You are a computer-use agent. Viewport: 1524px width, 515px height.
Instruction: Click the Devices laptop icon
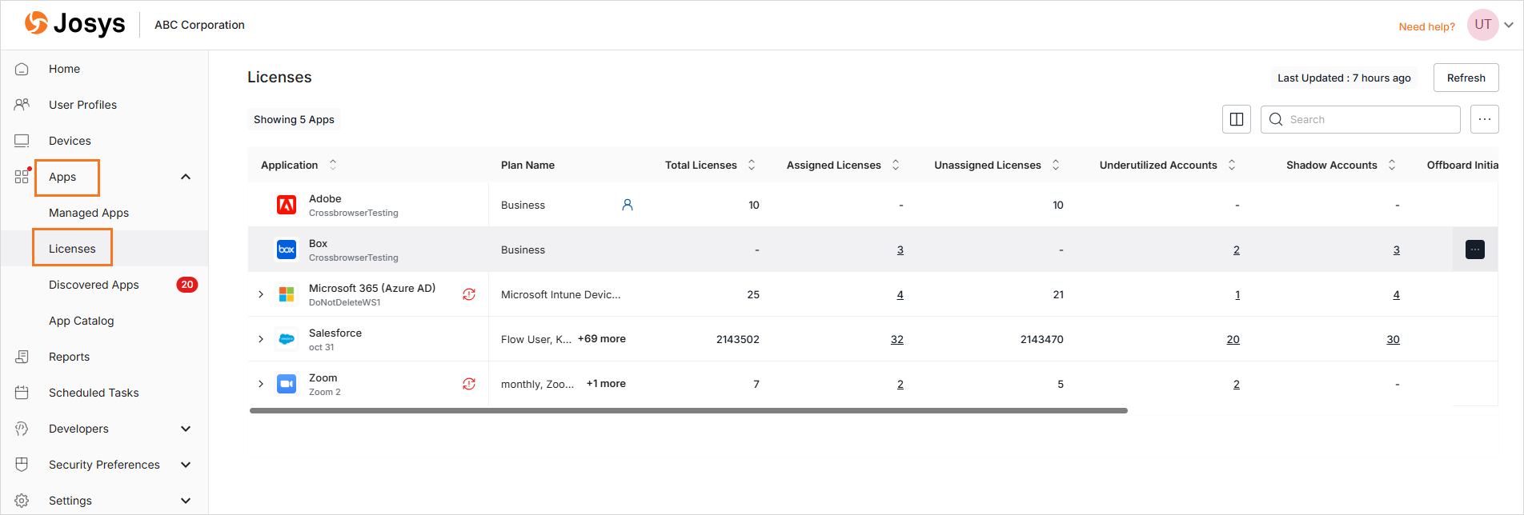(x=22, y=141)
